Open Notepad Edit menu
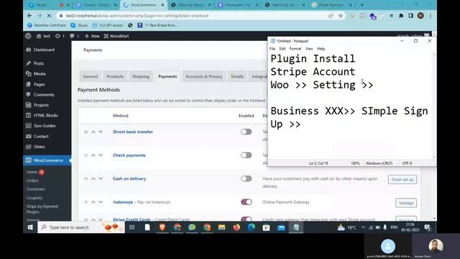460x259 pixels. point(282,49)
